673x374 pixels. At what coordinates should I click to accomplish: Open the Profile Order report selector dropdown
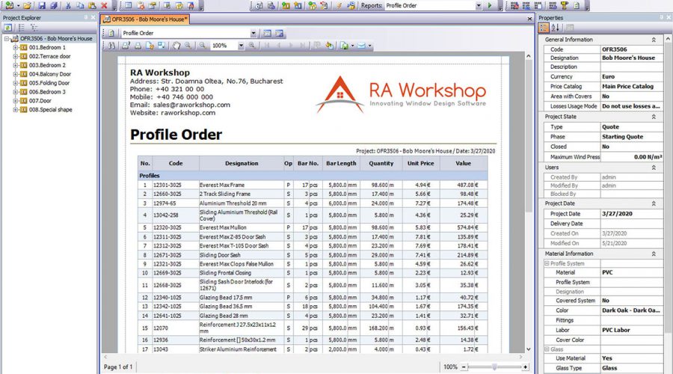[x=253, y=33]
